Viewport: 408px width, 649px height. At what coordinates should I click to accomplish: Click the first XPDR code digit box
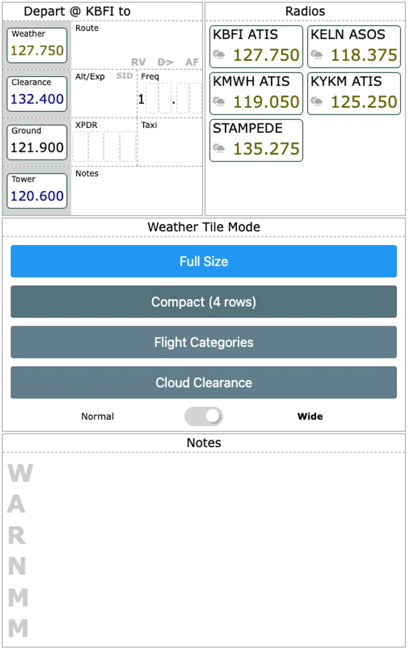pos(80,146)
